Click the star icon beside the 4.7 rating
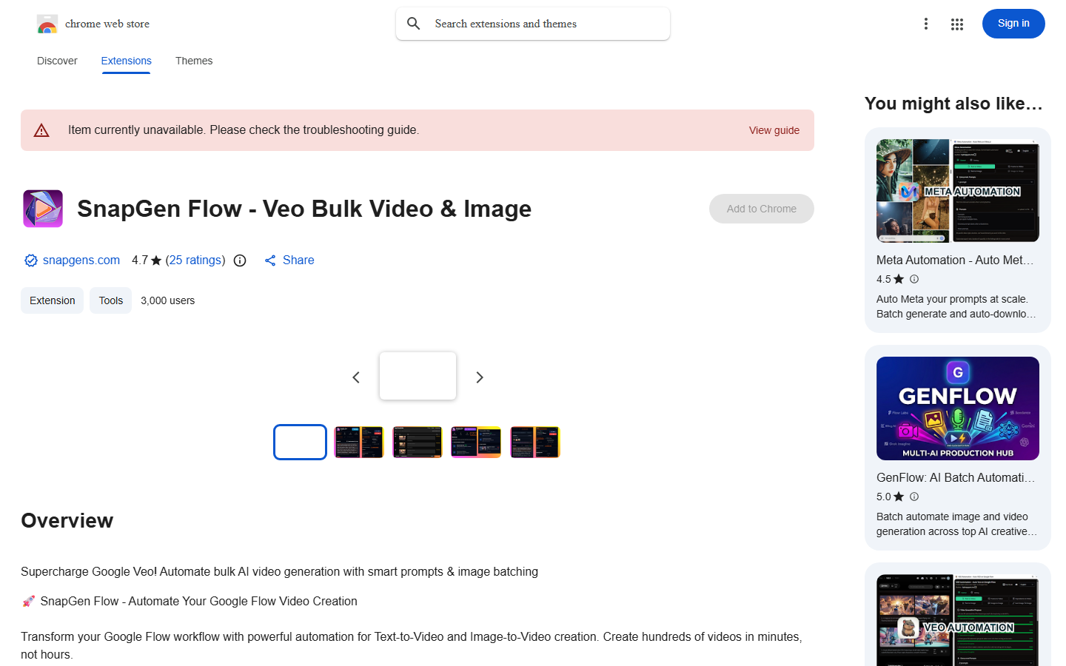 coord(156,260)
